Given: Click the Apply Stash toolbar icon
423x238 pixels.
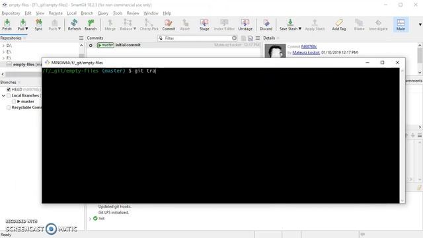Looking at the screenshot, I should click(315, 24).
